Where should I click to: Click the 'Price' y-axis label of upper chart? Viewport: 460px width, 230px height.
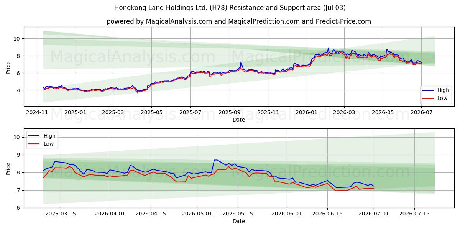point(8,67)
